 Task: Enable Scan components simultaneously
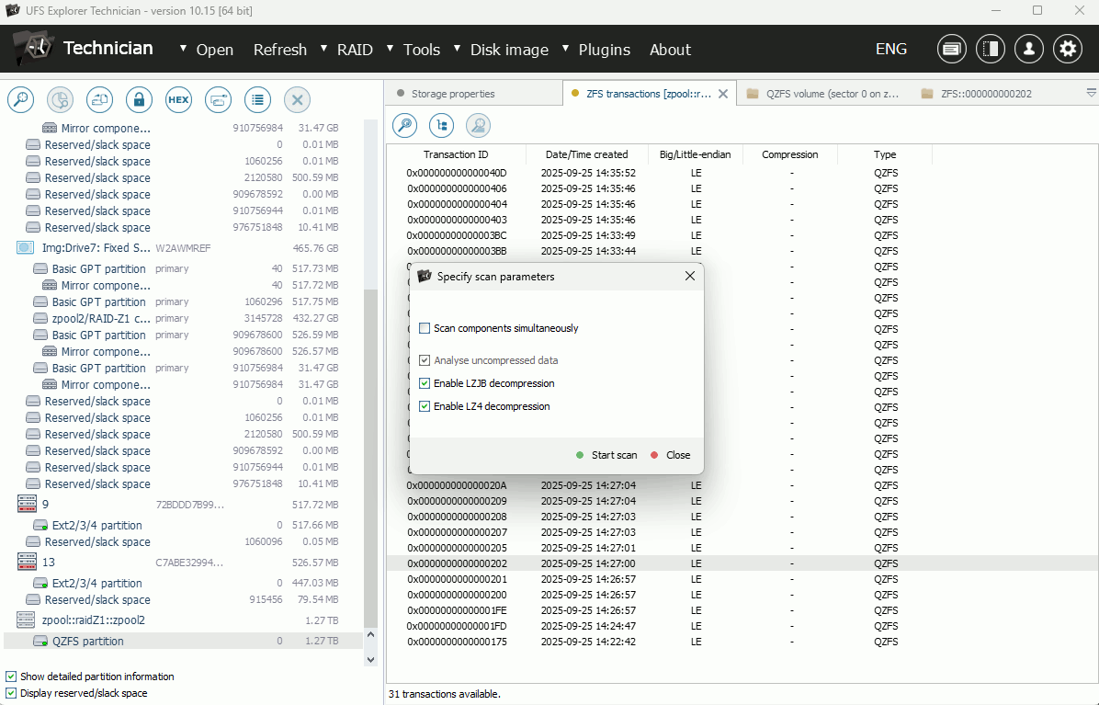426,327
